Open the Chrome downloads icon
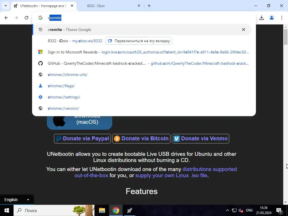 coord(262,18)
